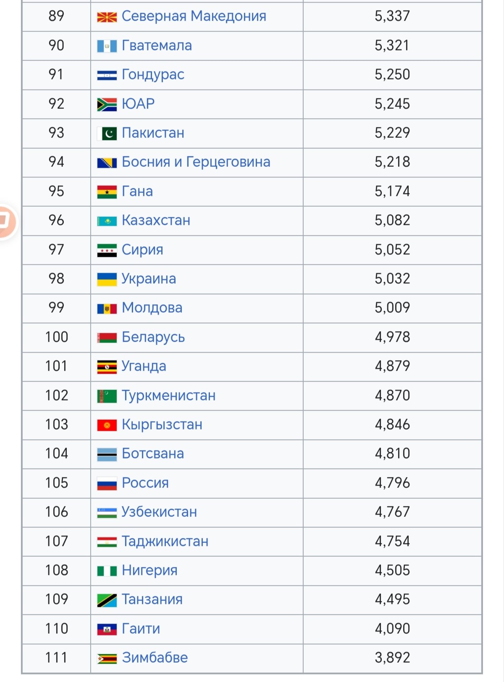
Task: Click the Молдова country link
Action: coord(152,308)
